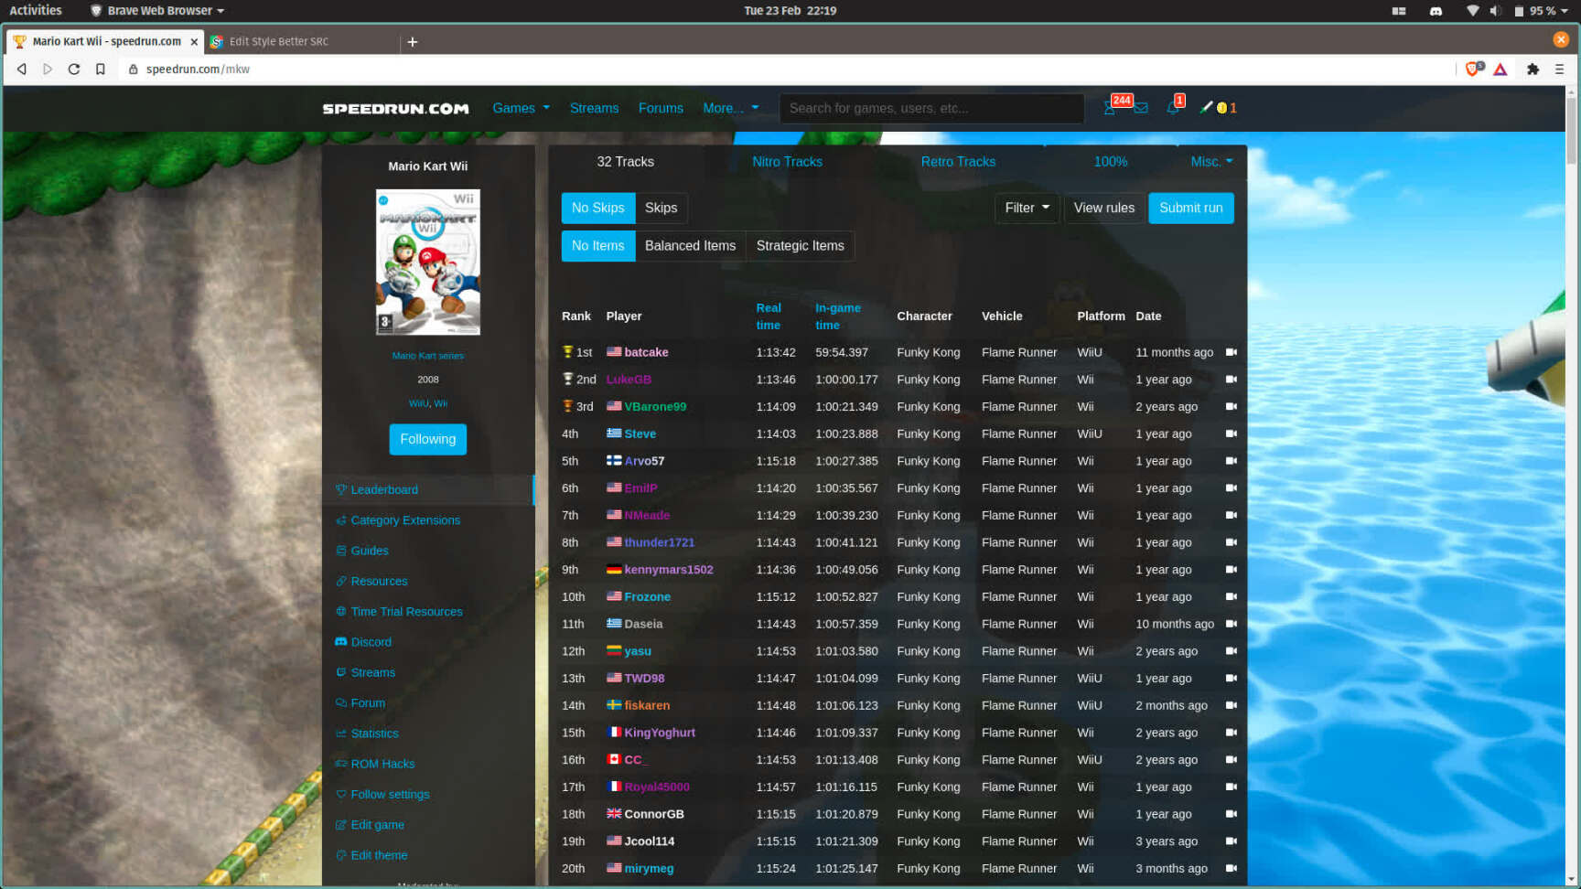
Task: Open Edit theme in sidebar
Action: (x=379, y=856)
